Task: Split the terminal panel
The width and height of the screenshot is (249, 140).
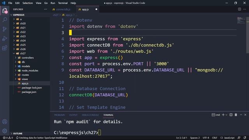Action: coord(231,115)
